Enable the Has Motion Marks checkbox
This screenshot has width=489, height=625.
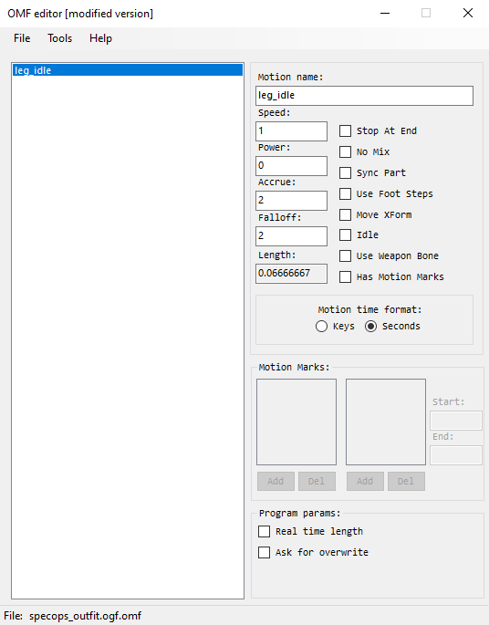tap(345, 276)
